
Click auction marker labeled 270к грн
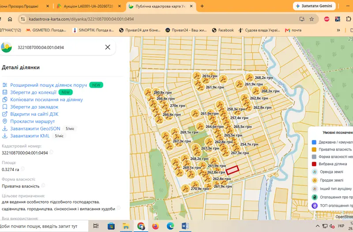[165, 106]
